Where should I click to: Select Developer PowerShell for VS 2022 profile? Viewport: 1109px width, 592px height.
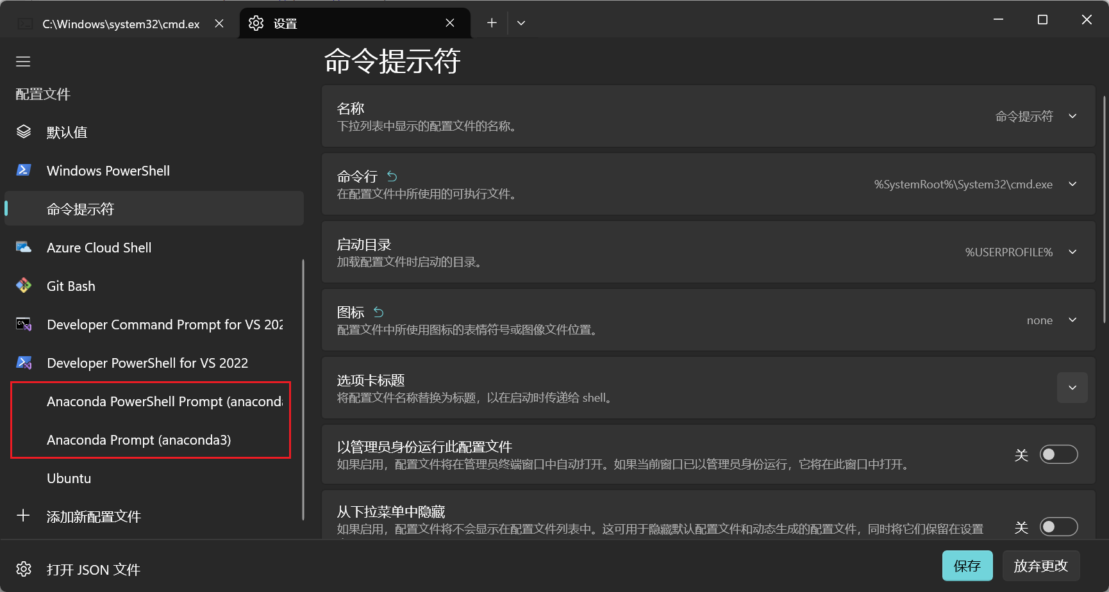click(154, 363)
